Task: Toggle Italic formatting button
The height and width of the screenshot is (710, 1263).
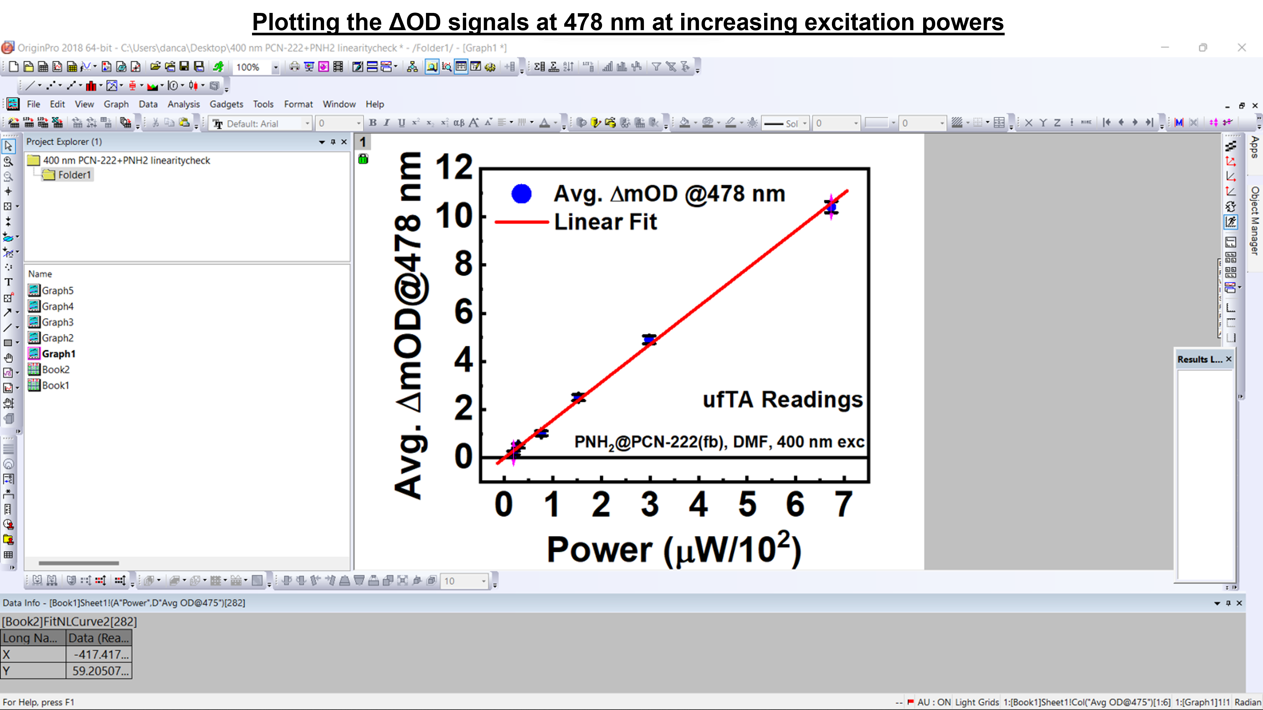Action: (x=387, y=123)
